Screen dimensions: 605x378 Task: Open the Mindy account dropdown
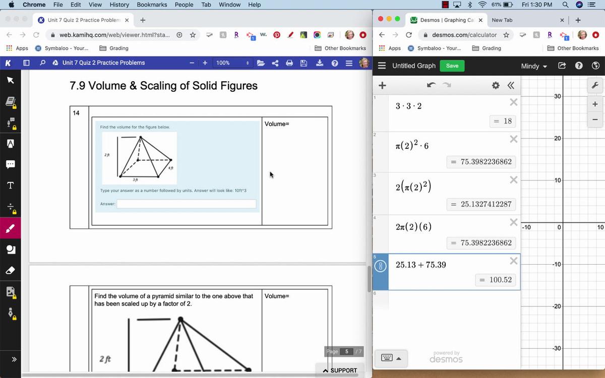point(533,66)
